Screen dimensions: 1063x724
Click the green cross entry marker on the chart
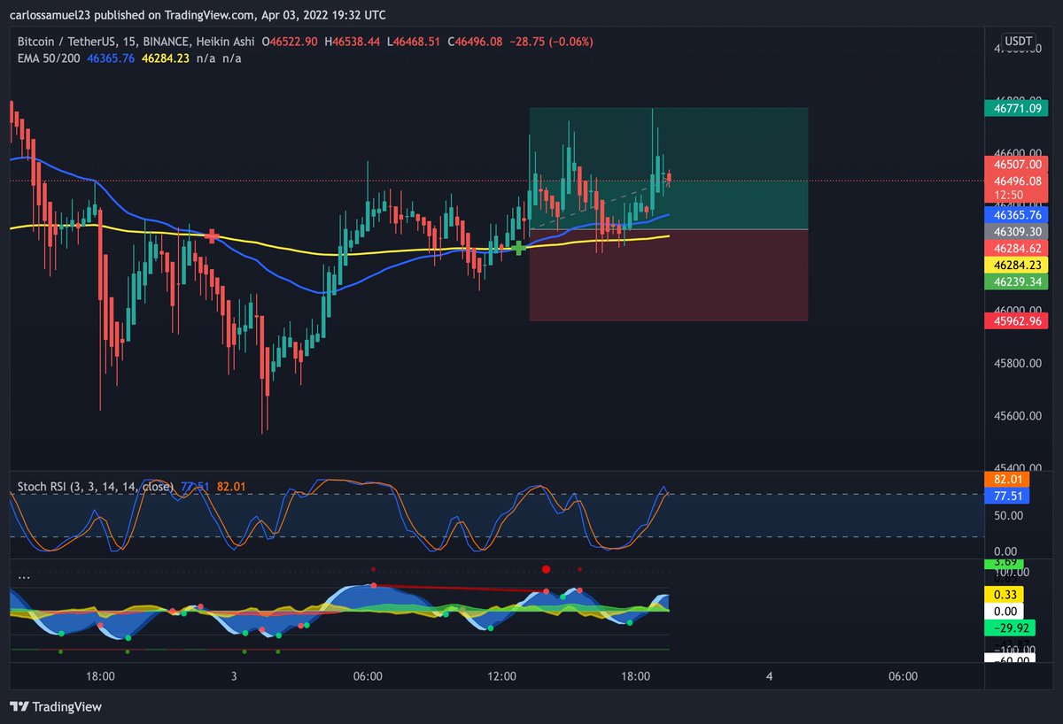coord(518,247)
